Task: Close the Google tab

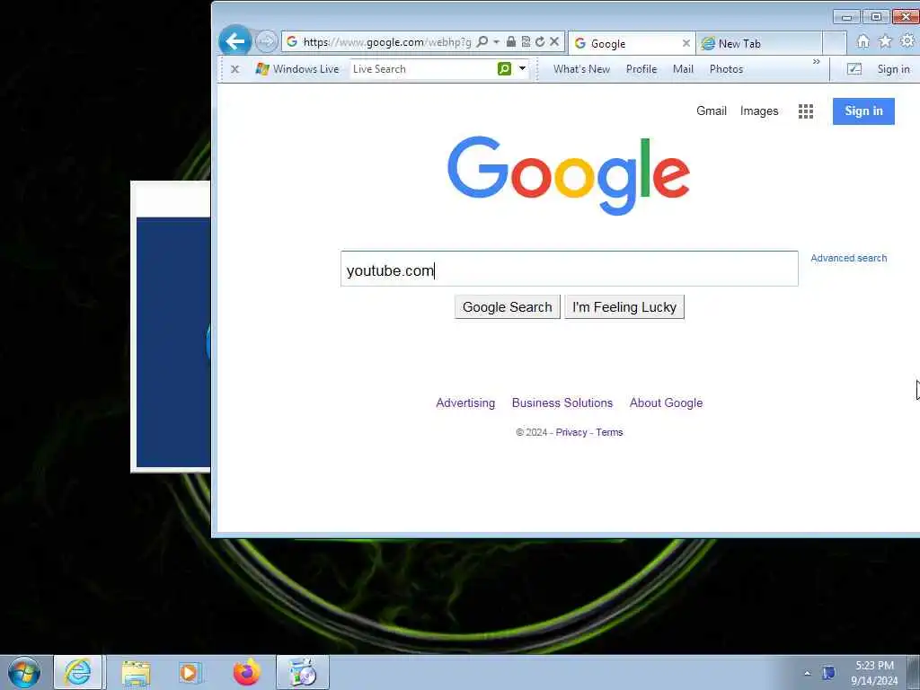Action: point(686,43)
